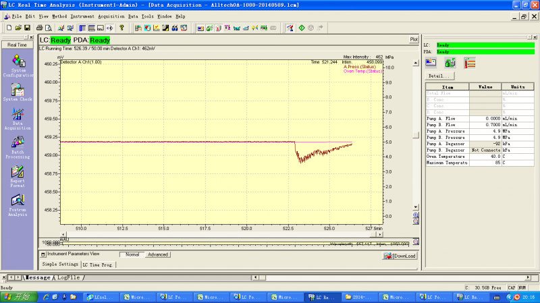
Task: Click the yellow question mark Help icon
Action: point(122,28)
